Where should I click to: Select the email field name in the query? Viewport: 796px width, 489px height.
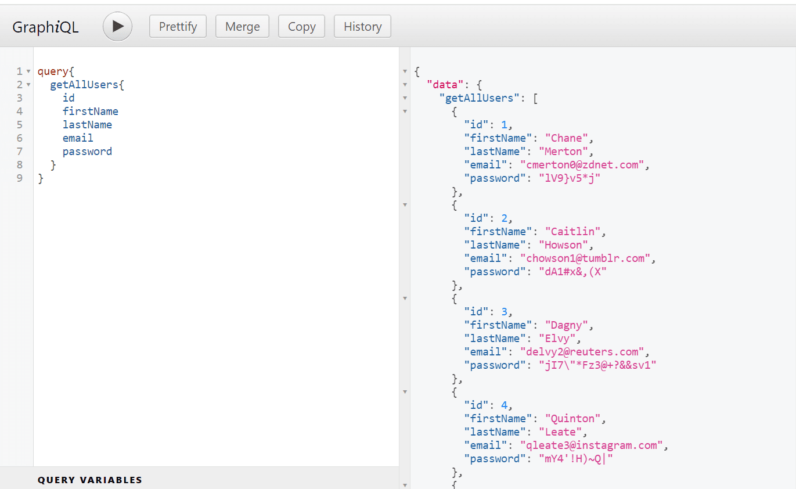pos(78,138)
